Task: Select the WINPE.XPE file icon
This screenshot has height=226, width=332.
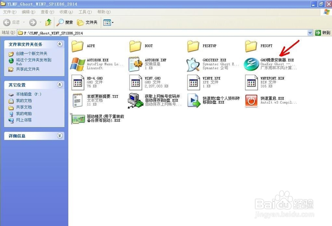Action: [x=193, y=82]
